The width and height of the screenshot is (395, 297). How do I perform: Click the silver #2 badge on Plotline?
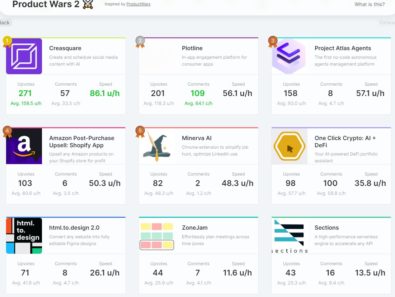tap(140, 41)
